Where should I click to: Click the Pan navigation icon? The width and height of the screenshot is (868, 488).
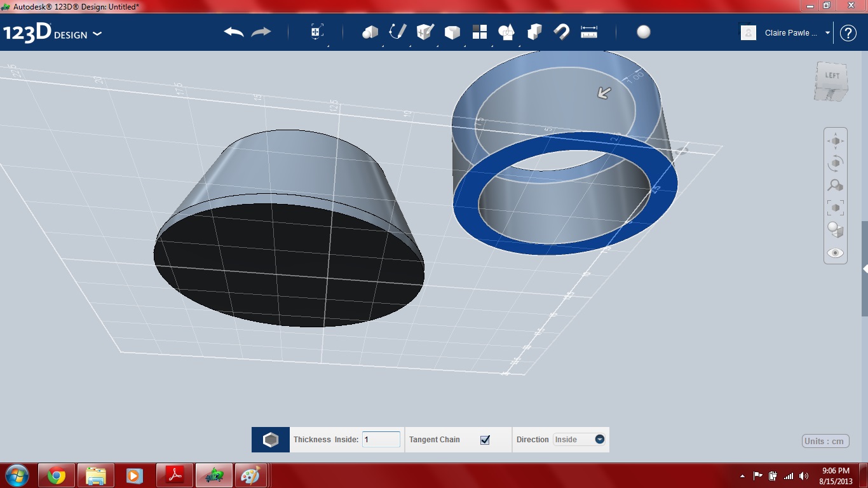(836, 141)
